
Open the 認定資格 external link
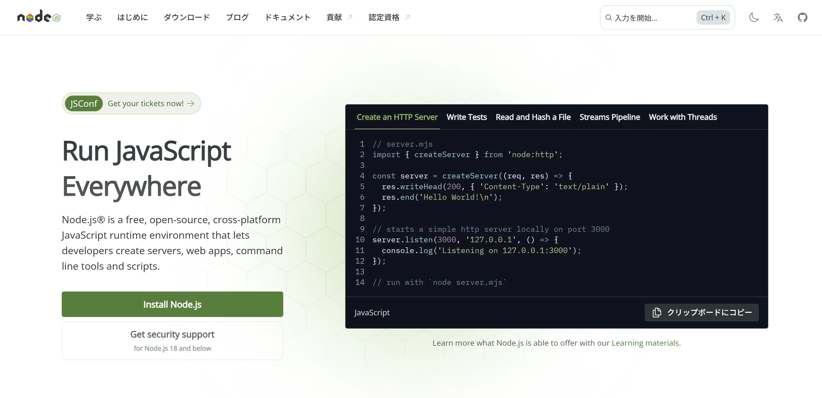pyautogui.click(x=389, y=17)
